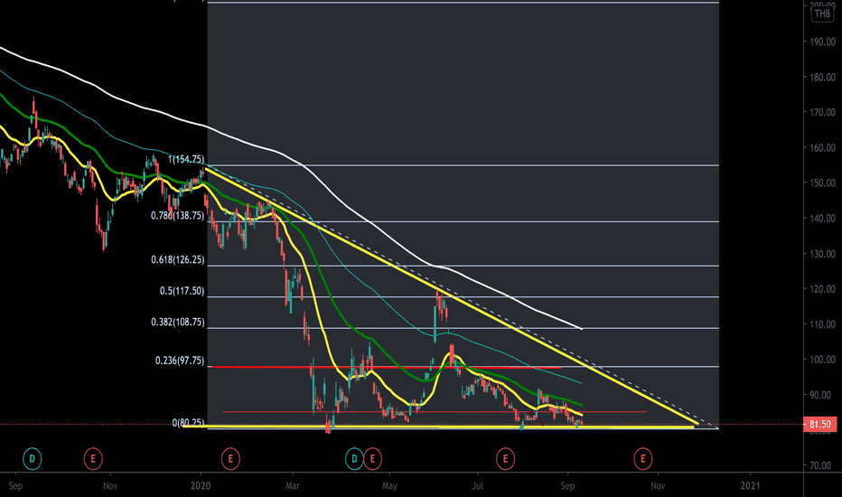The height and width of the screenshot is (497, 842).
Task: Open the earnings marker just before May 2020
Action: [372, 459]
